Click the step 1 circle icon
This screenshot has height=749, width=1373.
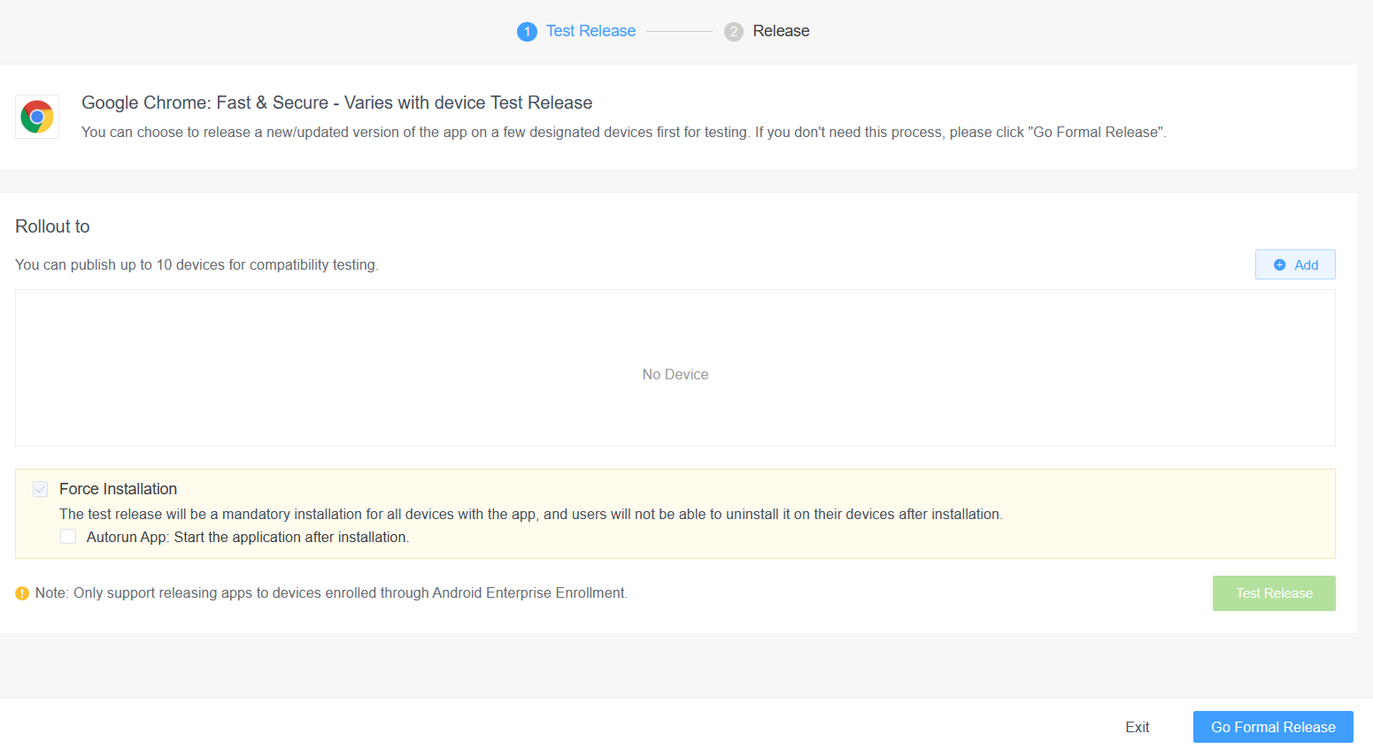(x=527, y=32)
